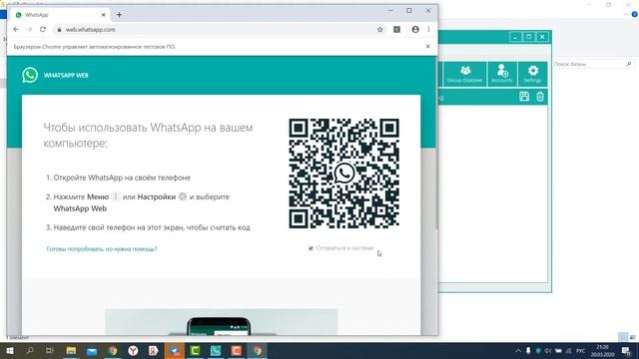Click the WhatsApp logo in page header
Screen dimensions: 639x359
click(x=30, y=75)
